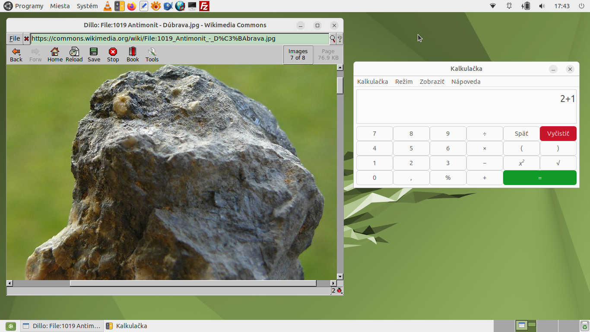
Task: Open the Tools menu in Dillo toolbar
Action: (152, 55)
